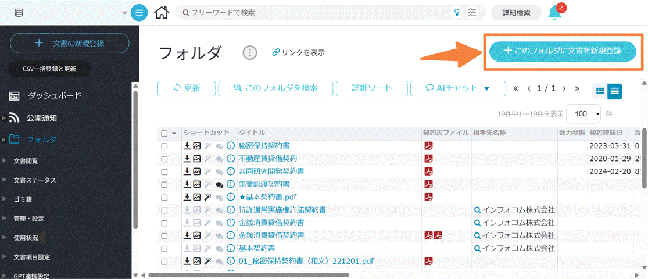Image resolution: width=648 pixels, height=279 pixels.
Task: Download the 不動産賃貸借契約 document via shortcut icon
Action: 187,159
